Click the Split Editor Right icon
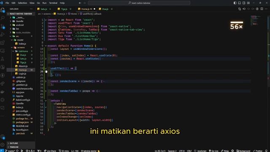 (x=262, y=9)
